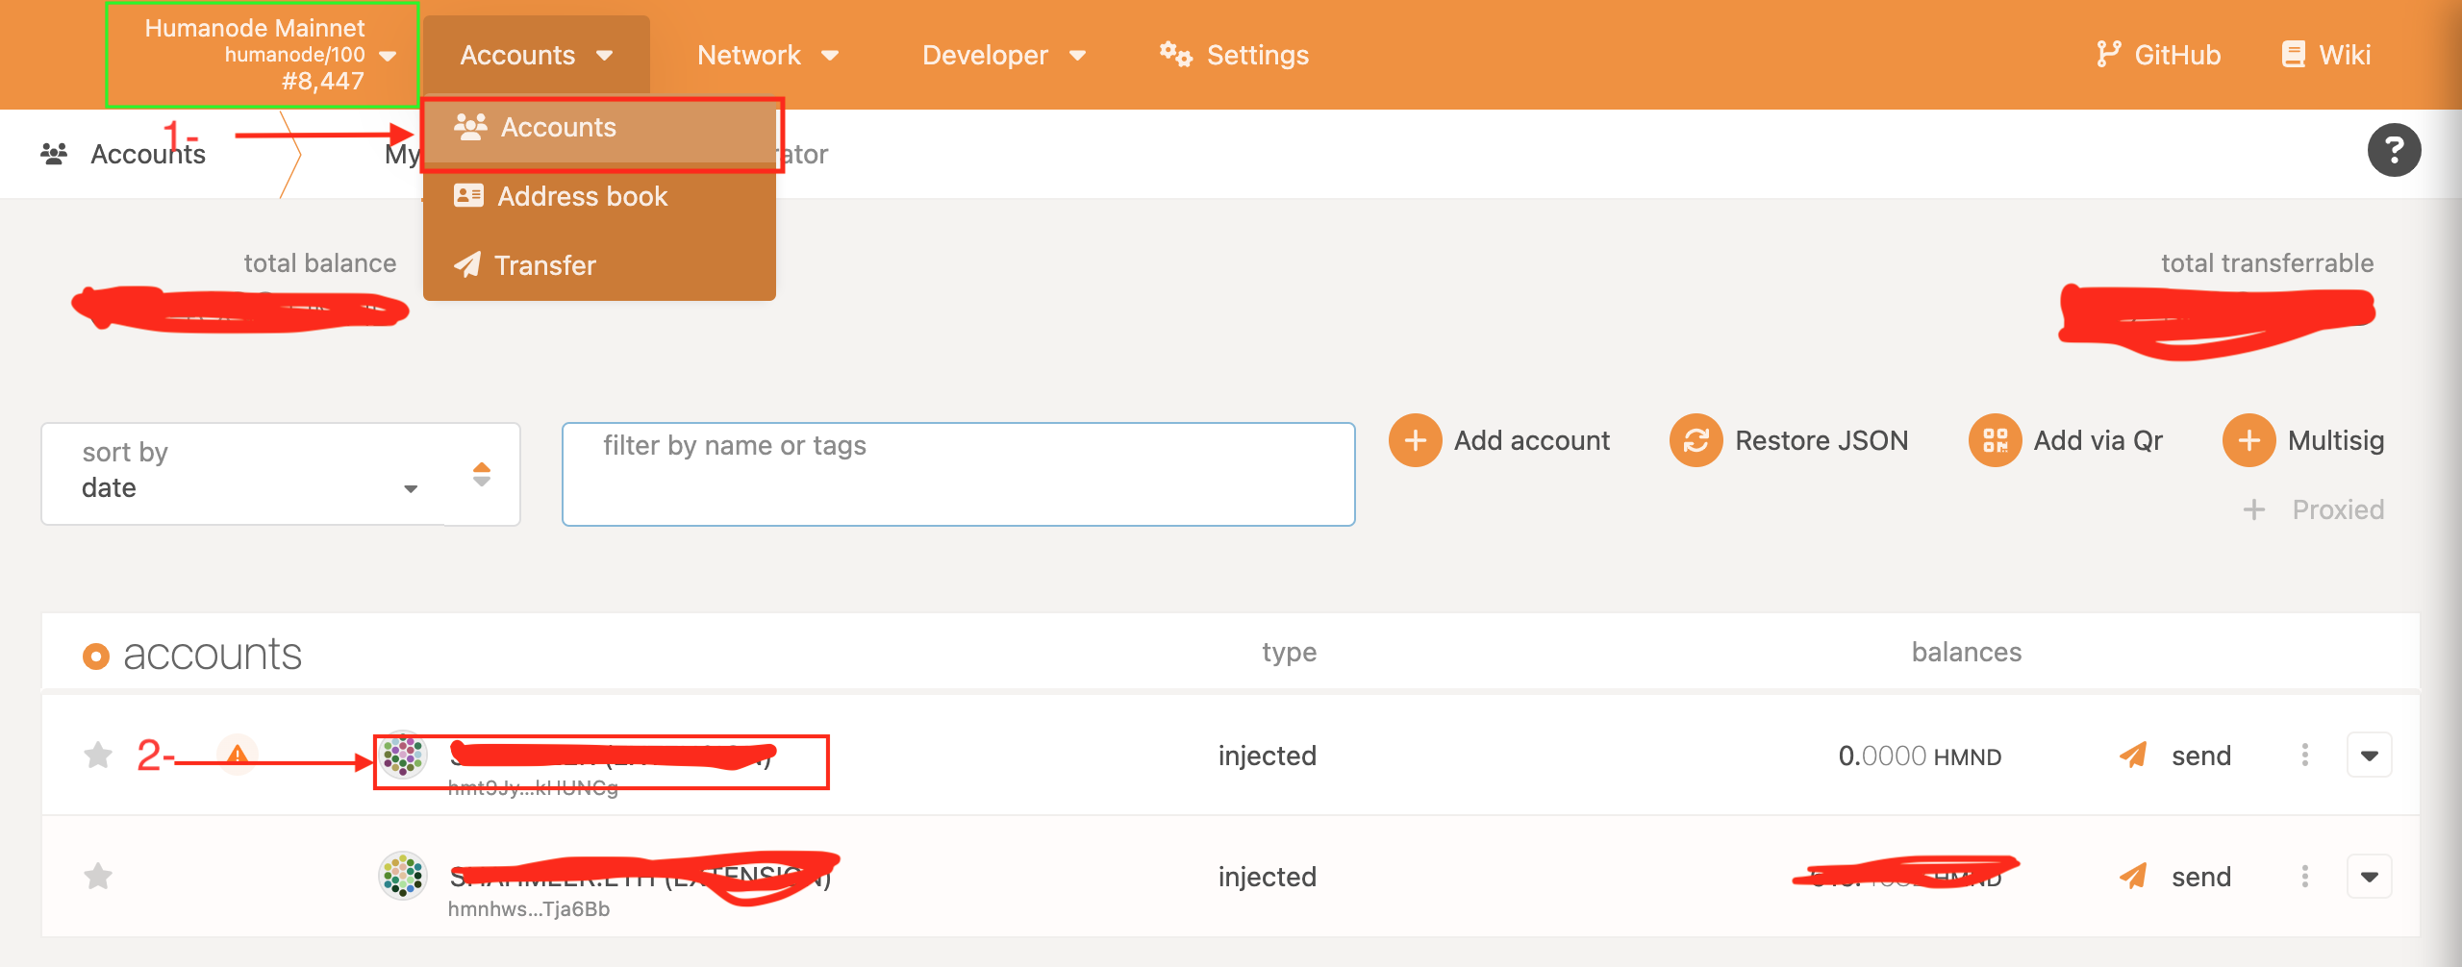The image size is (2462, 967).
Task: Click the Restore JSON button
Action: [x=1789, y=440]
